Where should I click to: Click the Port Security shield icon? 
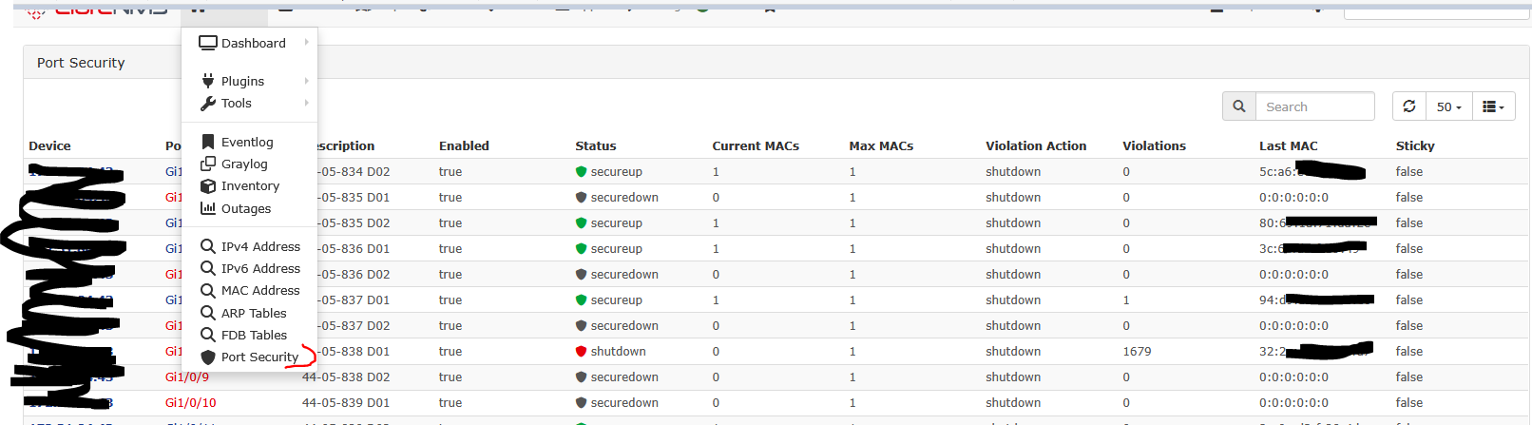(x=208, y=357)
